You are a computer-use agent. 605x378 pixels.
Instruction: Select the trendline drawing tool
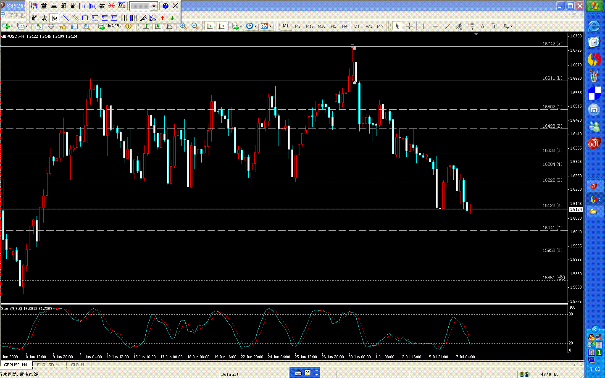[447, 26]
